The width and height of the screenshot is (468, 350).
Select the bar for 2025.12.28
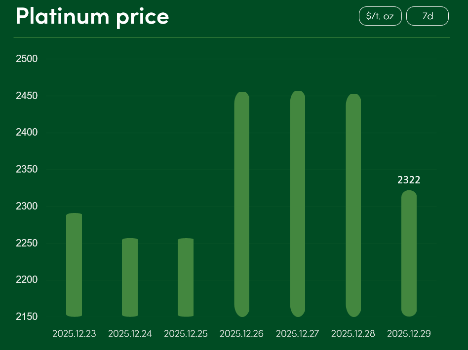pos(353,205)
